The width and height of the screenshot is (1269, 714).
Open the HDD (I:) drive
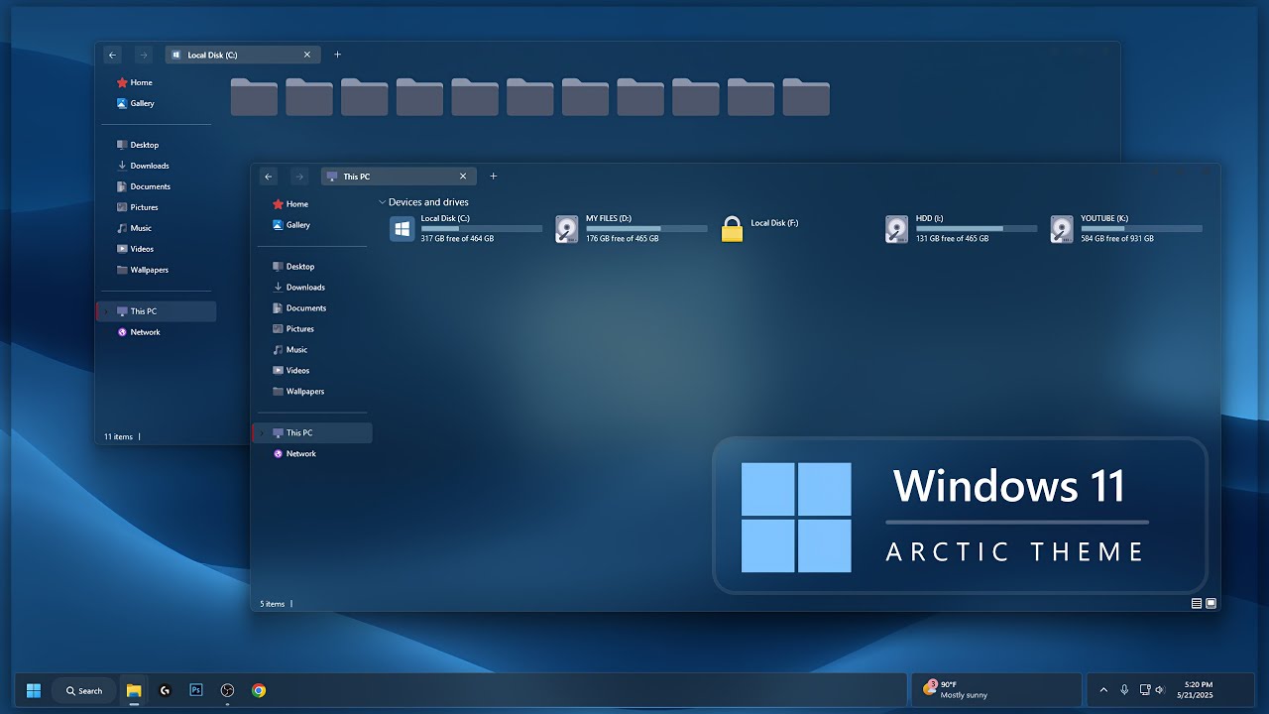coord(962,229)
